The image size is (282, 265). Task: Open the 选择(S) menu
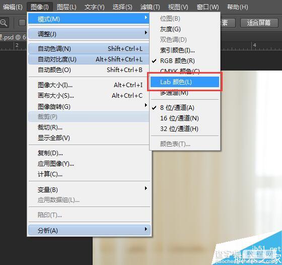click(x=122, y=7)
